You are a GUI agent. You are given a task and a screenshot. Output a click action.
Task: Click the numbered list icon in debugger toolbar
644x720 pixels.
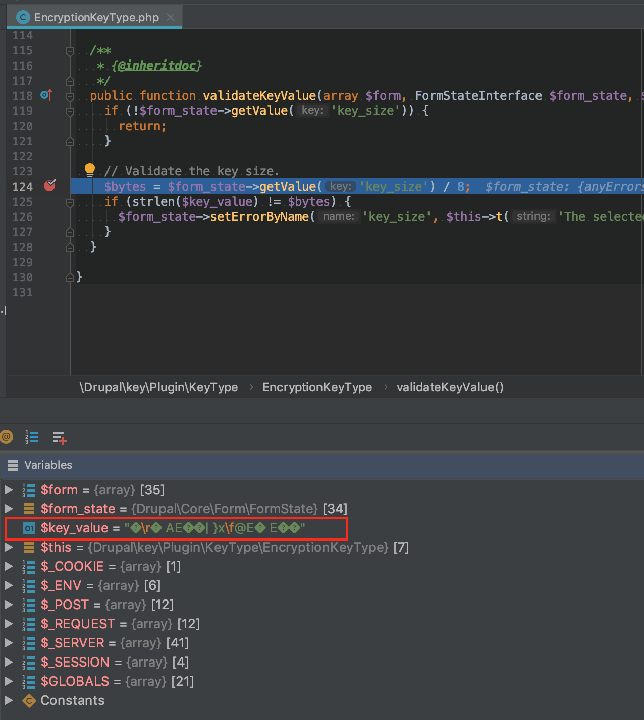(32, 437)
